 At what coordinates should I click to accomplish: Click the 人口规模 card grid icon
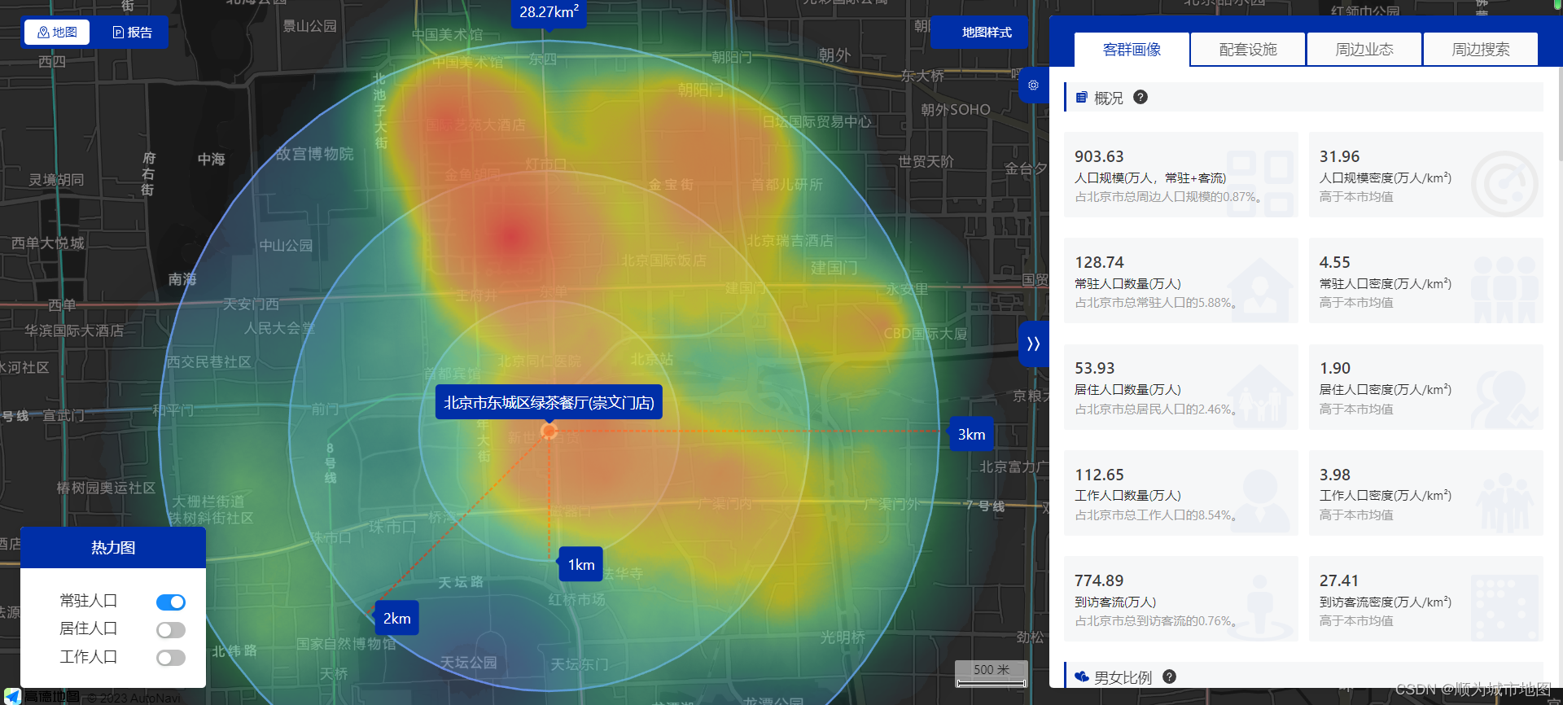pos(1260,183)
